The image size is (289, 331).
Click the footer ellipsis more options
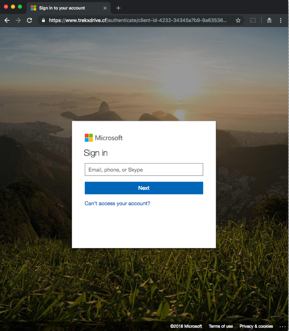coord(282,326)
